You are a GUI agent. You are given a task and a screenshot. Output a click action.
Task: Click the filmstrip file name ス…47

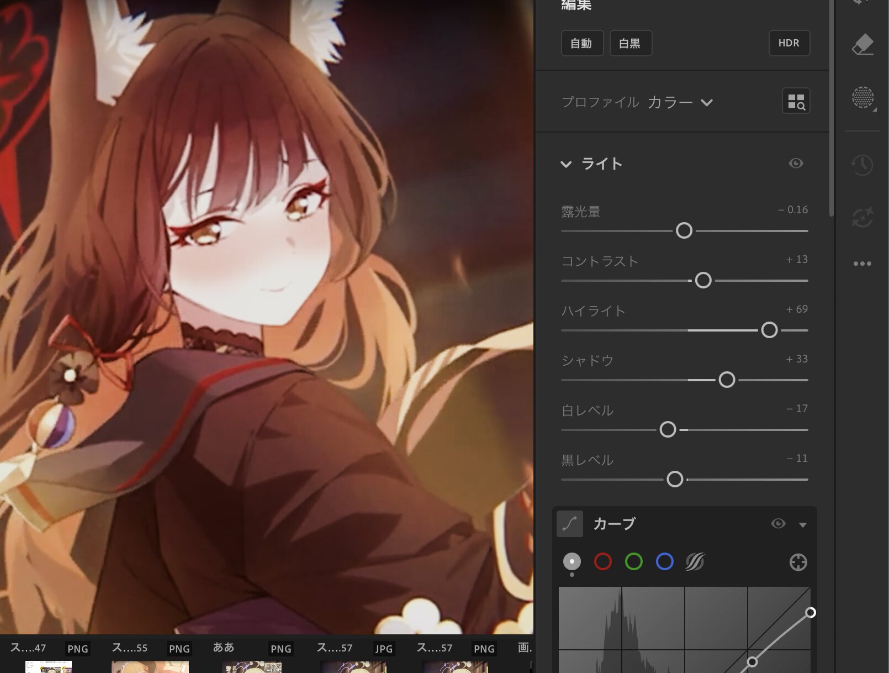pyautogui.click(x=28, y=648)
